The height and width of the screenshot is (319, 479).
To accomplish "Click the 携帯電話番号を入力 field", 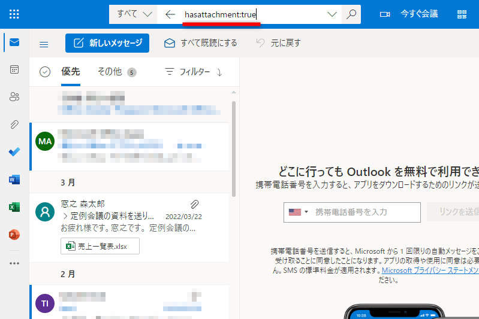I will 352,212.
